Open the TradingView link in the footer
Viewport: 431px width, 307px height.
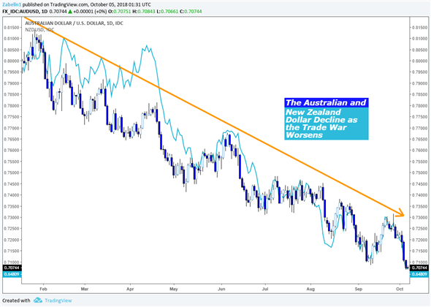(x=58, y=300)
